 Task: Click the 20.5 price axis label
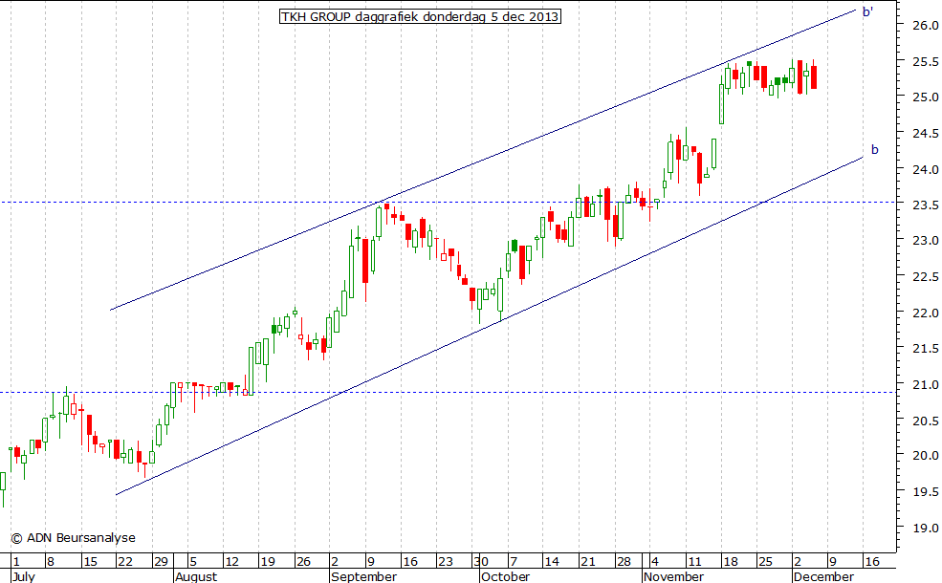click(925, 421)
